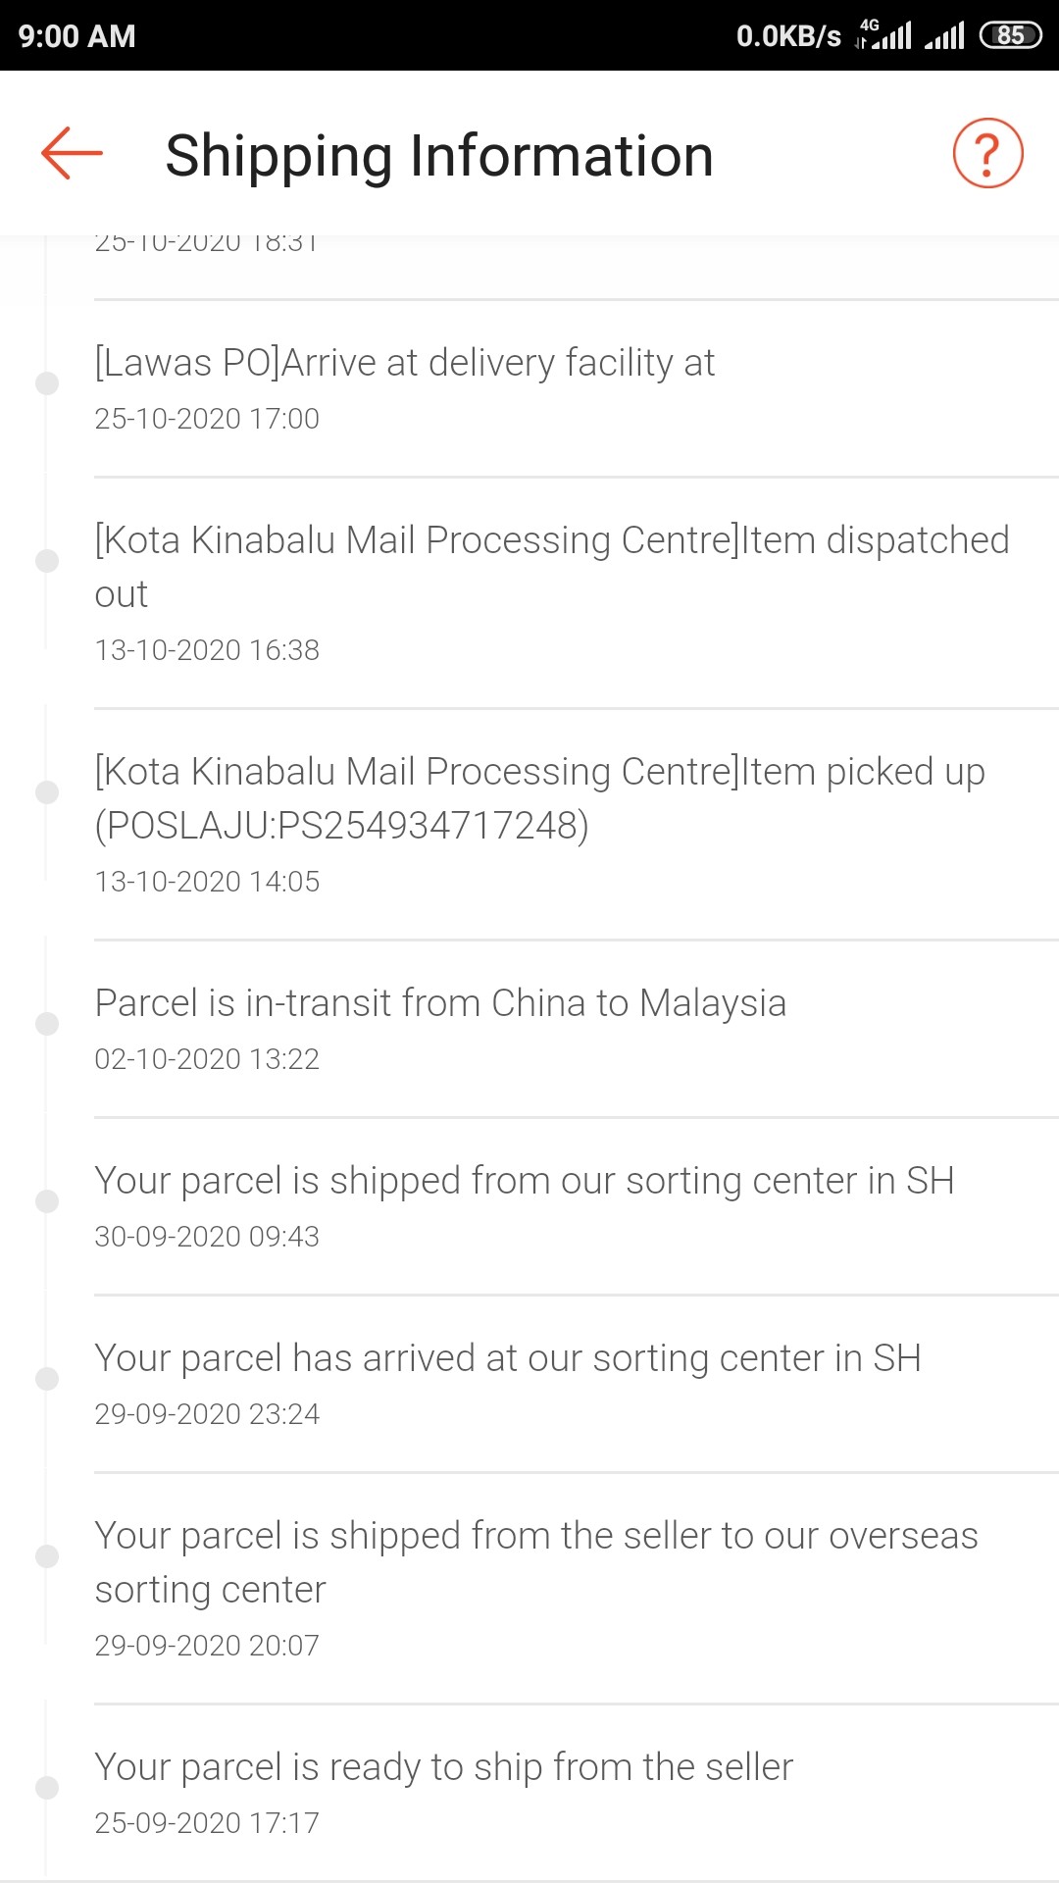Image resolution: width=1059 pixels, height=1883 pixels.
Task: Select the Lawas PO arrival entry
Action: pos(404,363)
